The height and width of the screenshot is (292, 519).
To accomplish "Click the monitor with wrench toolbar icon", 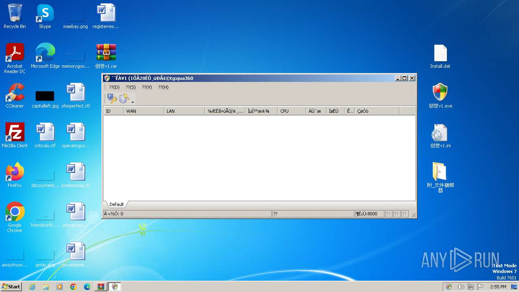I will point(112,99).
